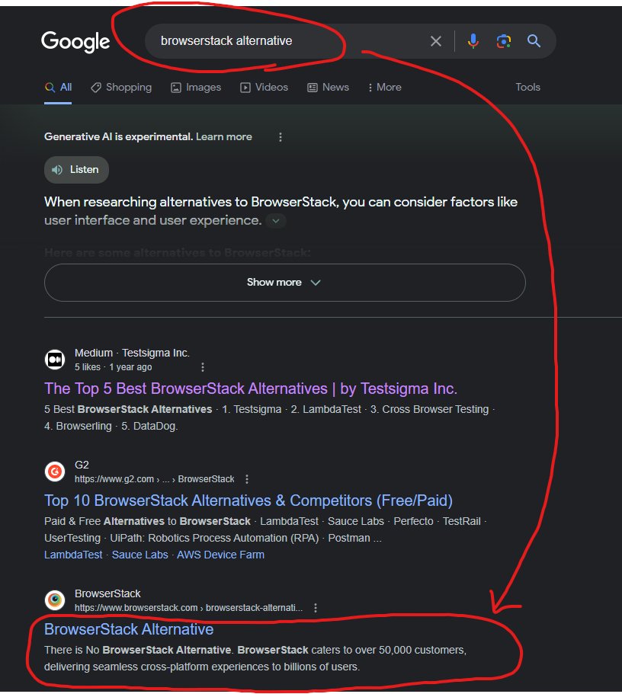Click the BrowserStack site favicon
Image resolution: width=622 pixels, height=694 pixels.
pos(55,600)
